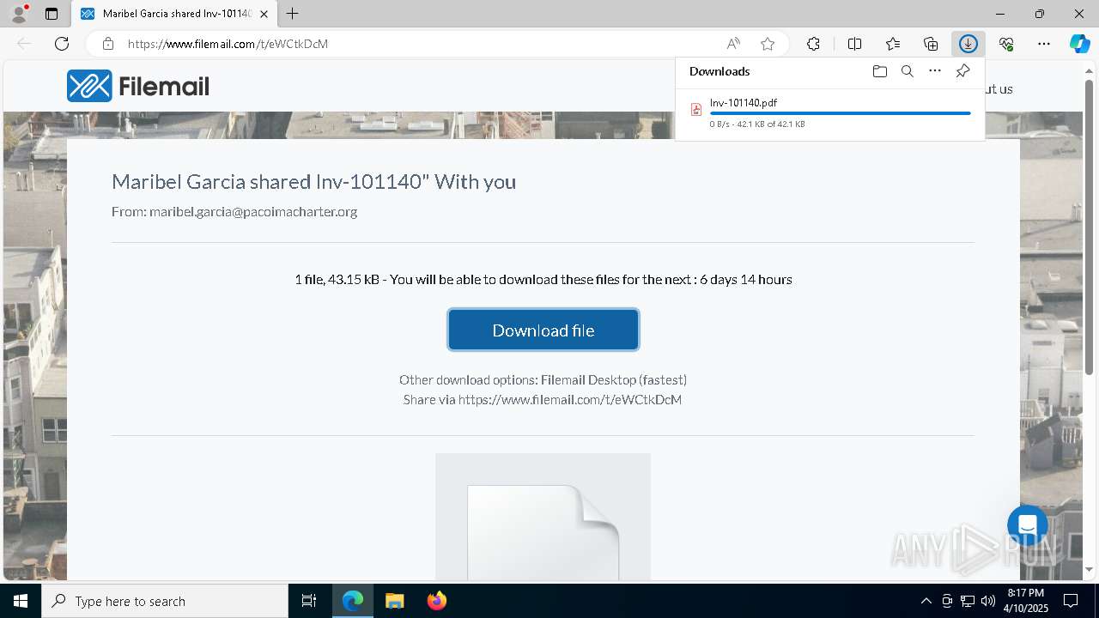Screen dimensions: 1099x618
Task: Click the text 1 file, 43.15 kB
Action: click(x=337, y=280)
